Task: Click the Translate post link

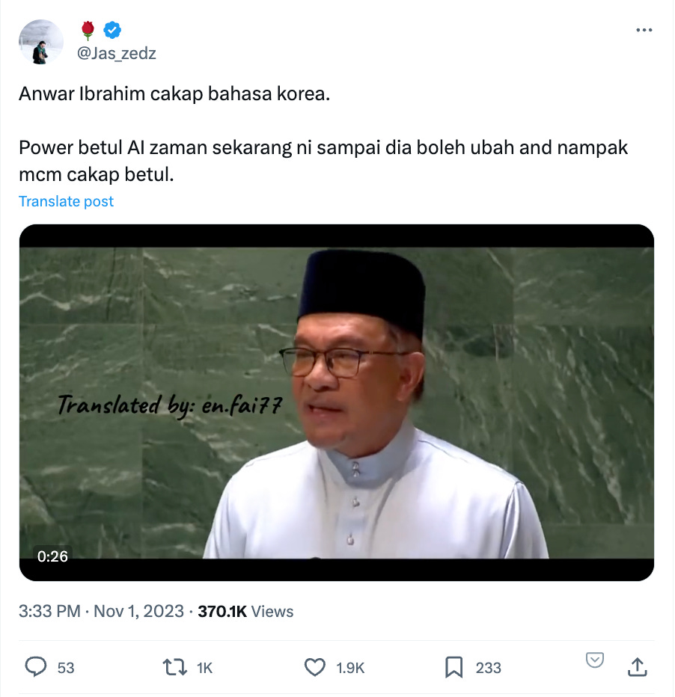Action: 67,201
